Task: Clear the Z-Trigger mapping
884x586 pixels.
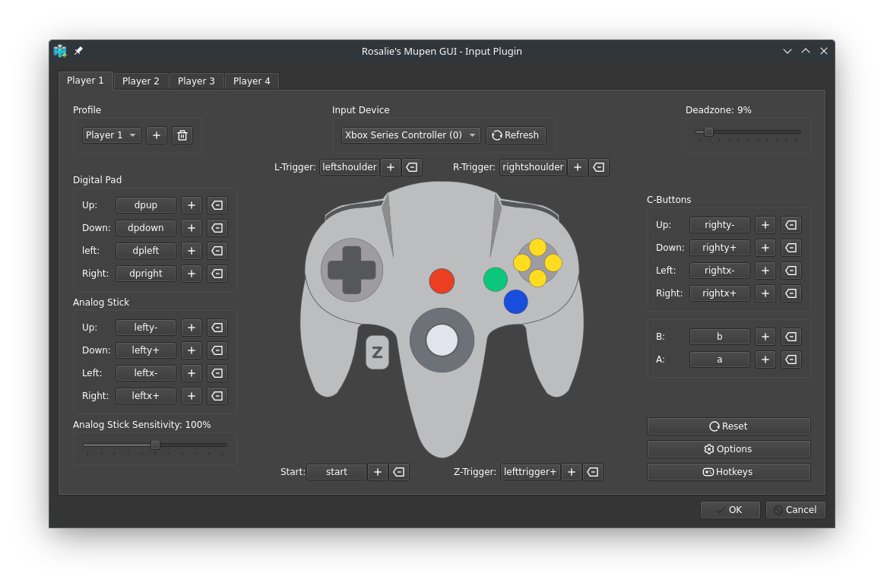Action: click(x=593, y=472)
